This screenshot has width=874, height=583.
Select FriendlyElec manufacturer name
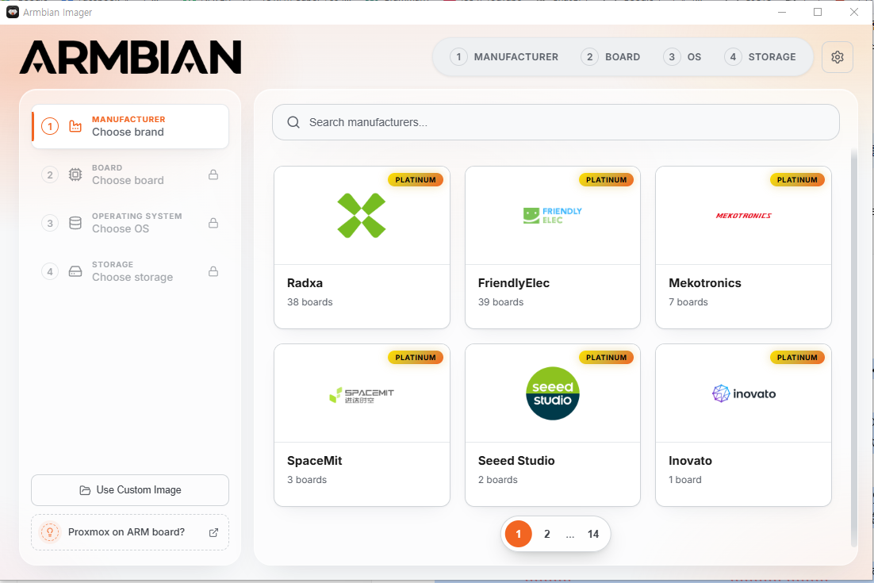513,283
